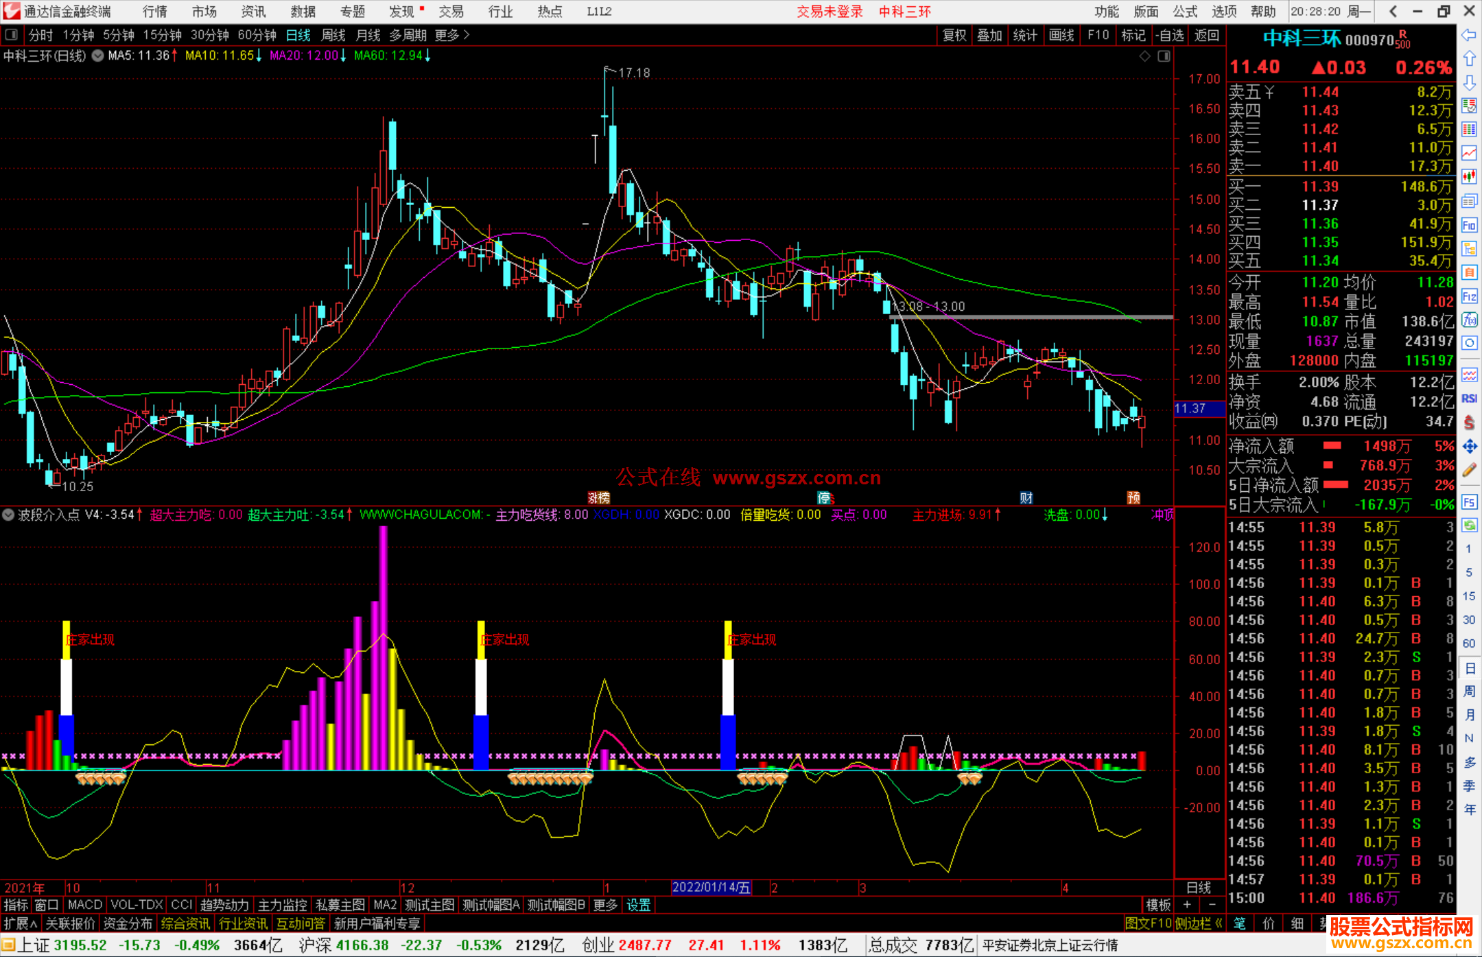The height and width of the screenshot is (957, 1482).
Task: Open the 资讯 menu
Action: 254,12
